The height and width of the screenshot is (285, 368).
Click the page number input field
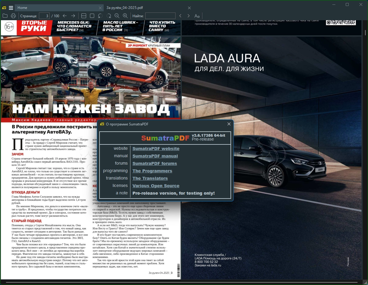pos(44,16)
